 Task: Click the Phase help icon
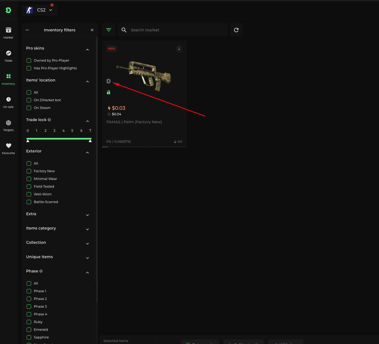click(41, 271)
